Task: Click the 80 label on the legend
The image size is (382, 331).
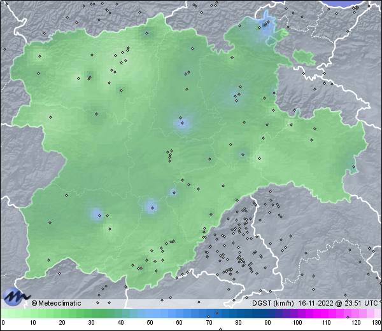Action: point(238,323)
